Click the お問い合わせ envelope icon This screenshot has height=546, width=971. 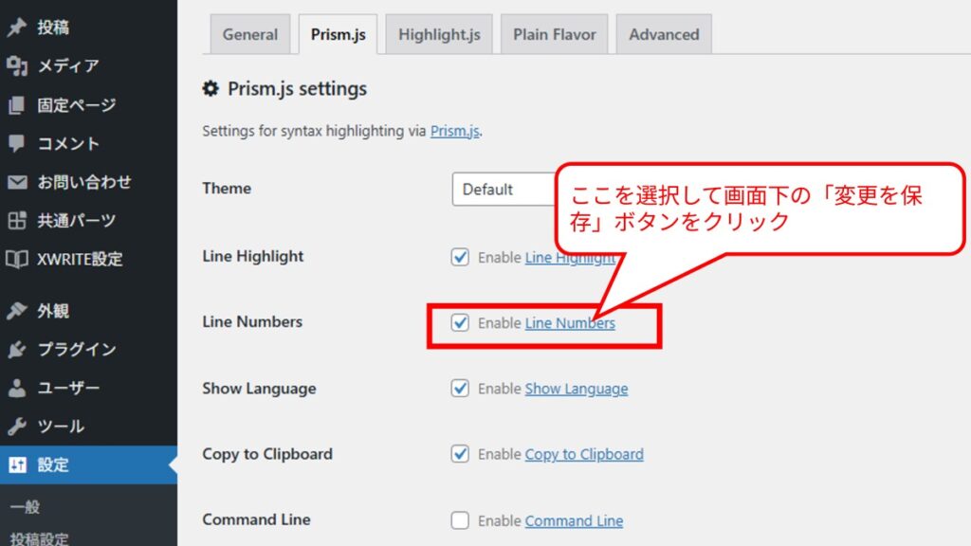[16, 182]
